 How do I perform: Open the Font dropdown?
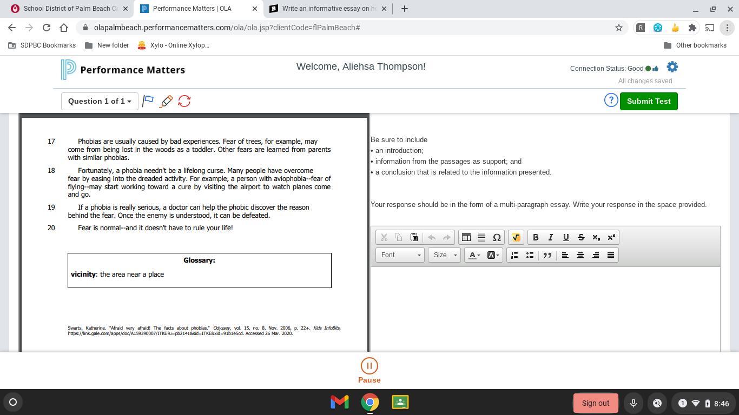(x=400, y=255)
